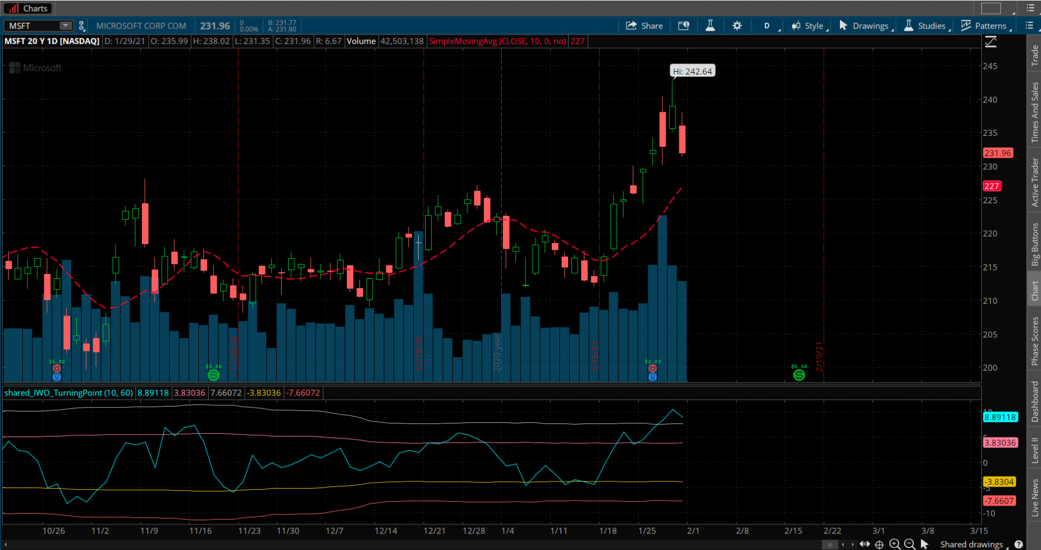
Task: Click the Hi: 242.64 label
Action: click(x=693, y=71)
